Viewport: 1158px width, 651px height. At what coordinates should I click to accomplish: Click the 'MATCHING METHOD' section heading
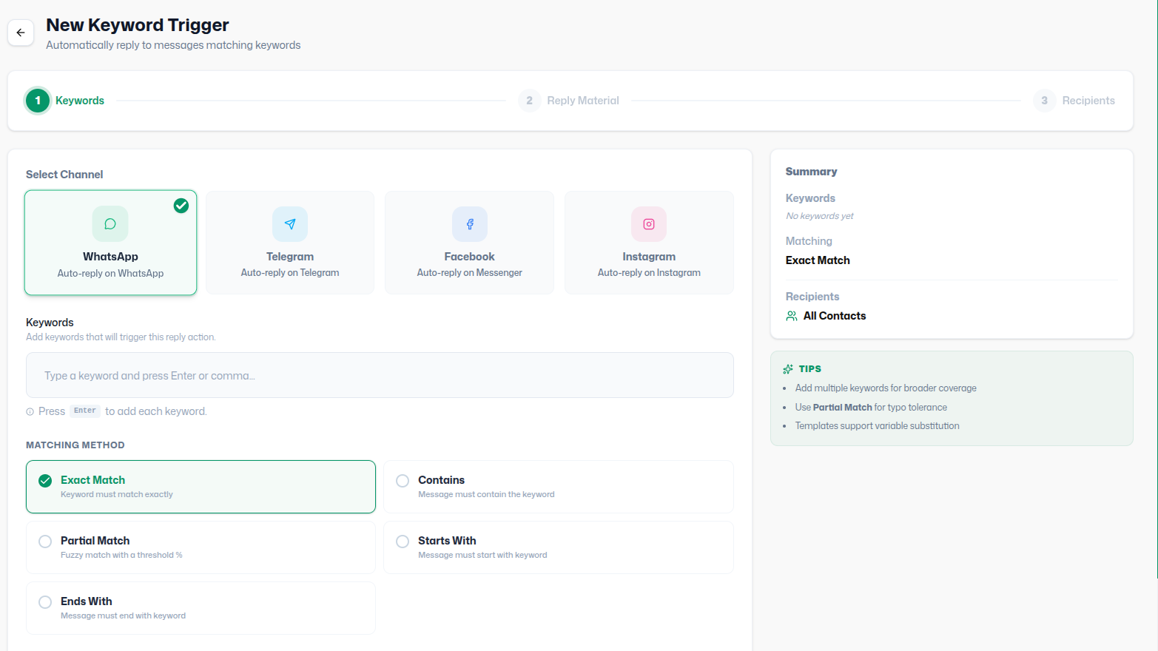click(x=75, y=445)
